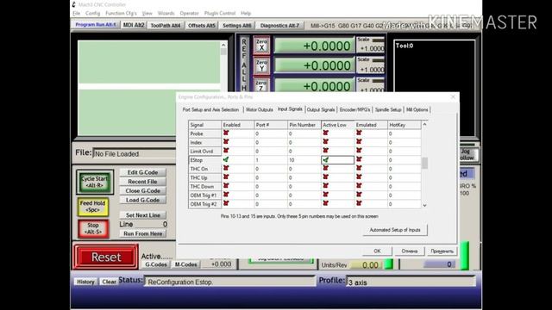Enable the Index signal in the Enabled column
This screenshot has height=310, width=552.
click(x=226, y=142)
